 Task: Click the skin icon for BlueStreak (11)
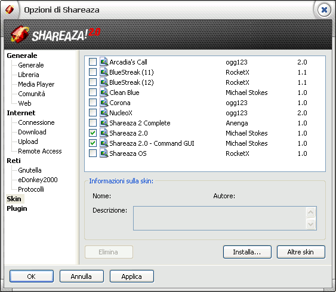click(x=104, y=72)
